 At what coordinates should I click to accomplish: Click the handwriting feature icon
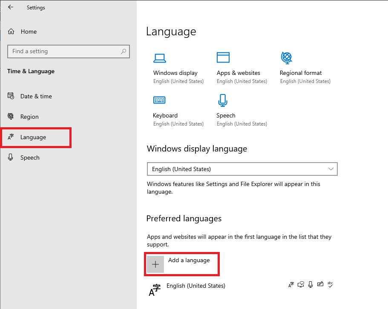(320, 284)
